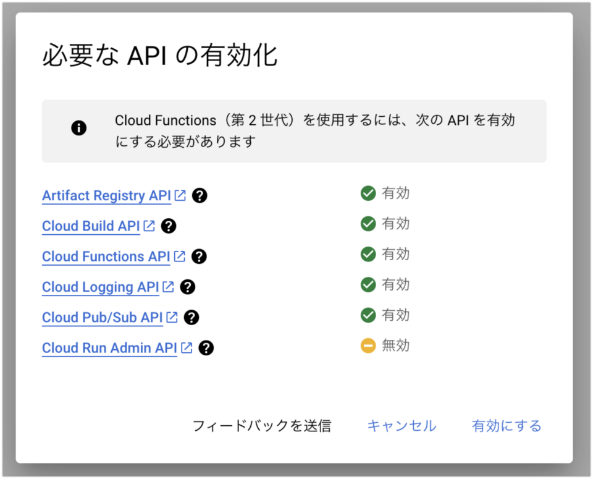Click green check icon for Cloud Build API
Viewport: 593px width, 479px height.
(368, 224)
